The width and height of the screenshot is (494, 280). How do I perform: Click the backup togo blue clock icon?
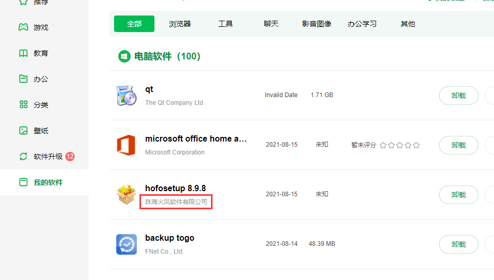[126, 244]
